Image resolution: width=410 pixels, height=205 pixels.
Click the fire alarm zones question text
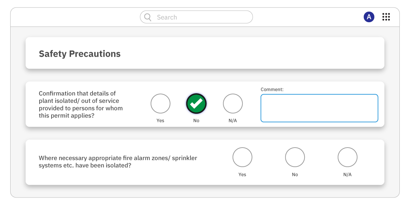118,162
